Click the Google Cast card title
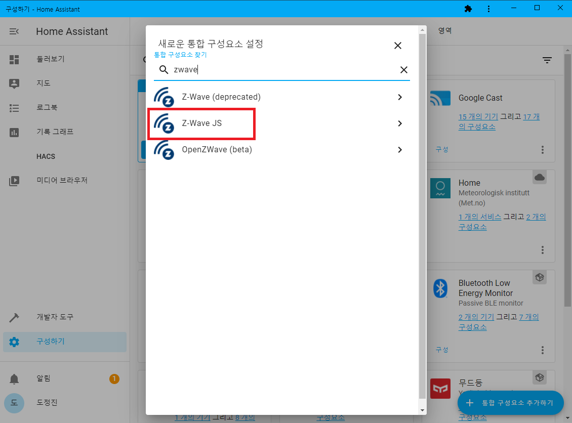Viewport: 572px width, 423px height. coord(480,98)
